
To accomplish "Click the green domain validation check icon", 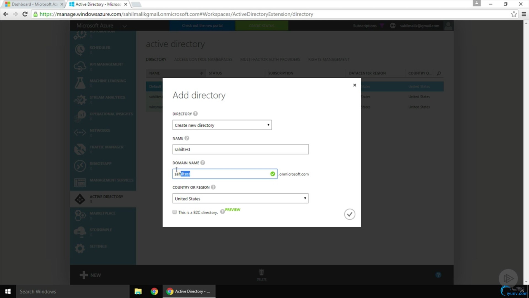I will point(272,174).
